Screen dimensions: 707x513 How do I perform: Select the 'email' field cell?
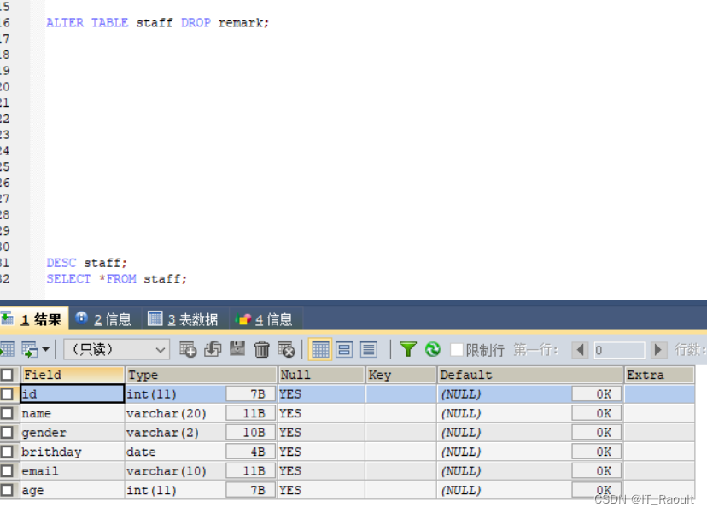pos(72,471)
